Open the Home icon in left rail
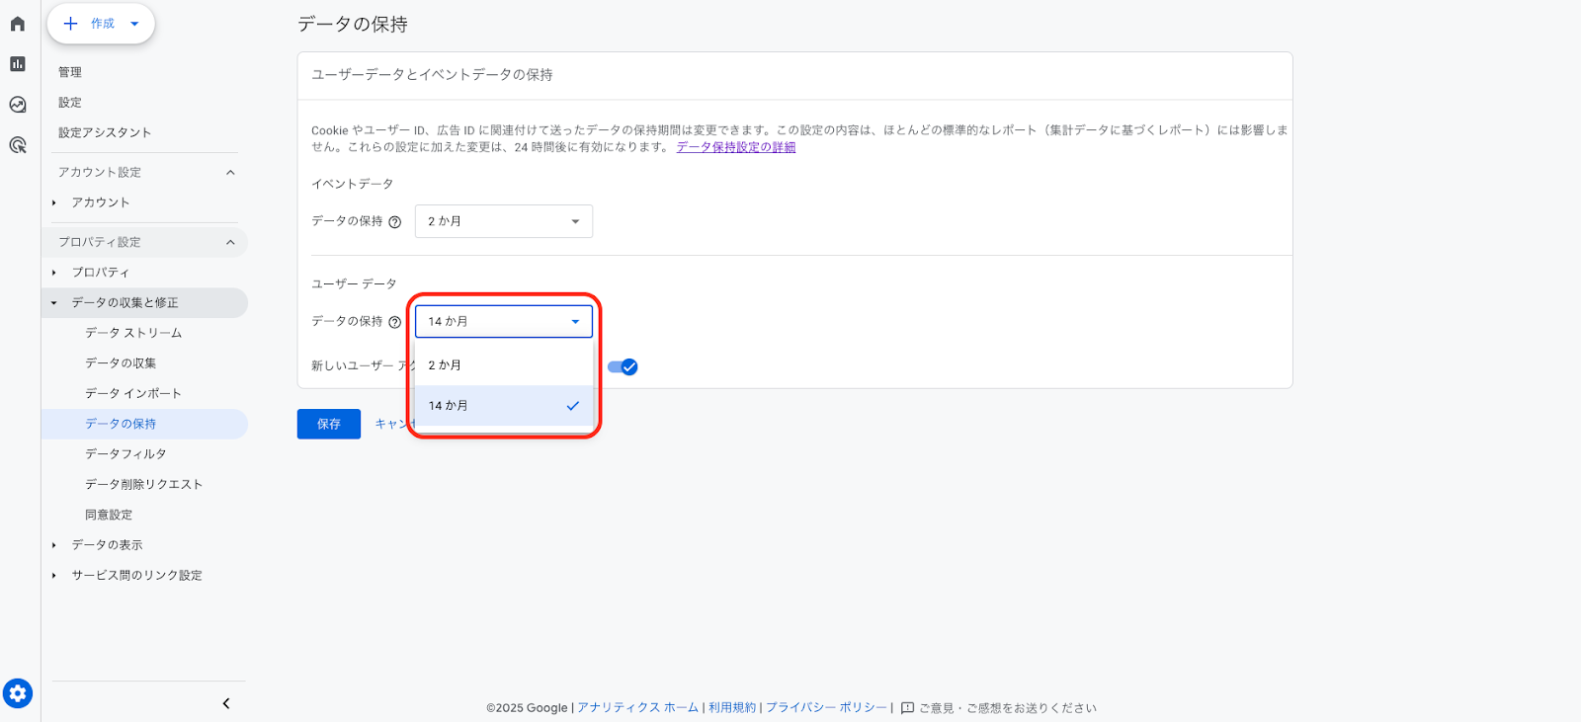 [18, 24]
